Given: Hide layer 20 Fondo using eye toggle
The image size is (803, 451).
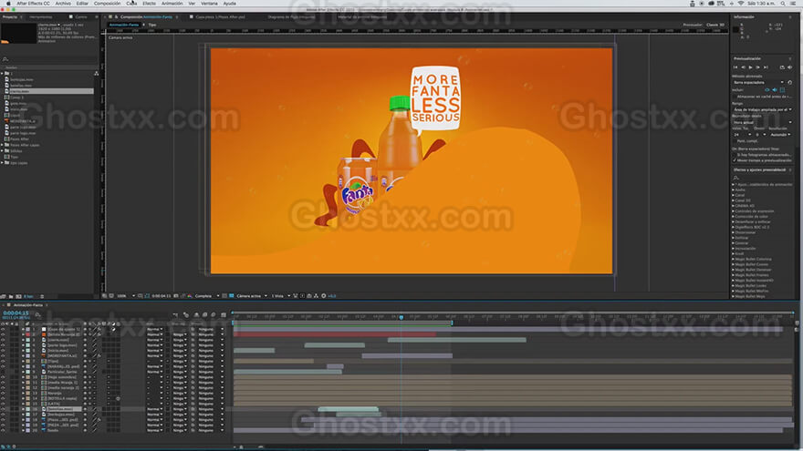Looking at the screenshot, I should pyautogui.click(x=3, y=430).
